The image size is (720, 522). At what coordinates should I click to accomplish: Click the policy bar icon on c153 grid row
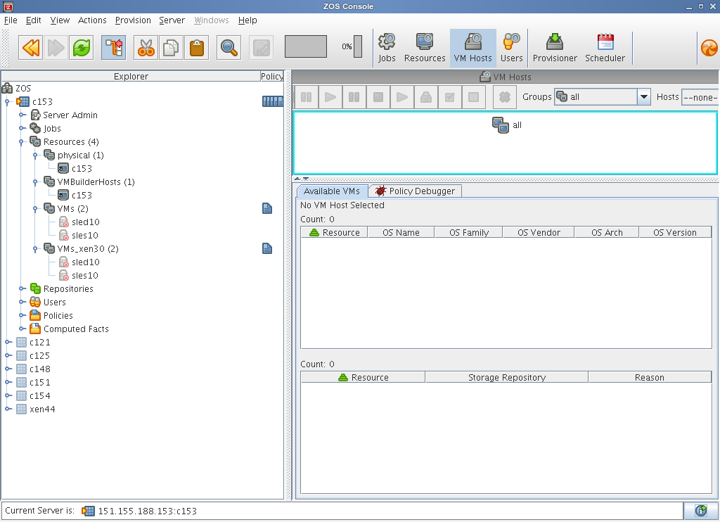click(x=273, y=101)
